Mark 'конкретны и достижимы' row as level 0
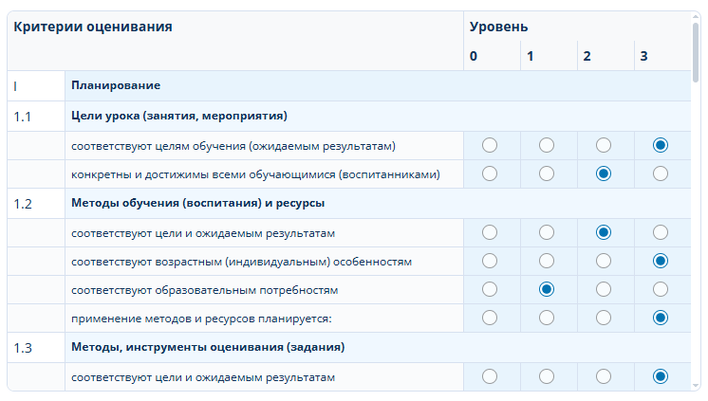This screenshot has width=708, height=401. point(490,173)
